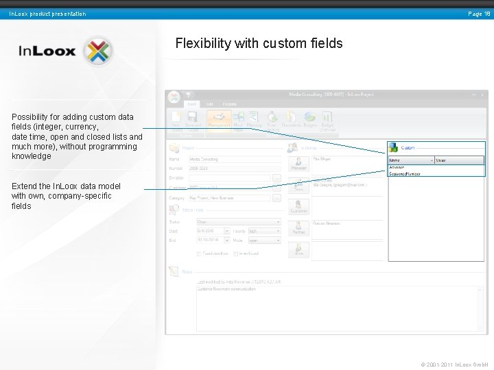Click the Status / Date section icon
The width and height of the screenshot is (494, 370).
click(x=174, y=210)
